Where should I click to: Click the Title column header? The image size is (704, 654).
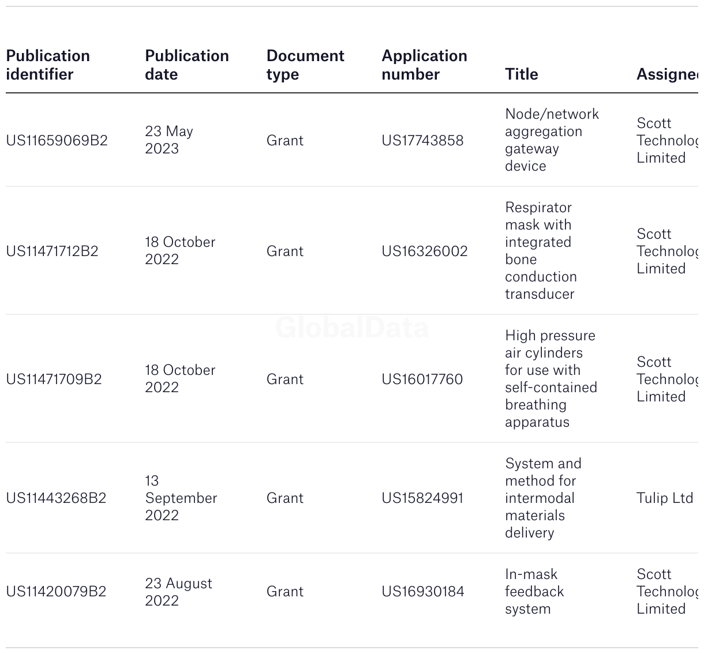(521, 74)
